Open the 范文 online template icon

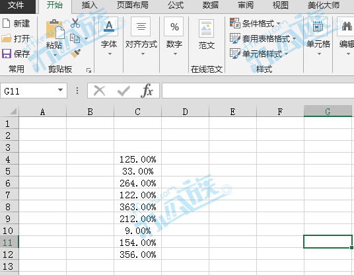click(x=206, y=28)
